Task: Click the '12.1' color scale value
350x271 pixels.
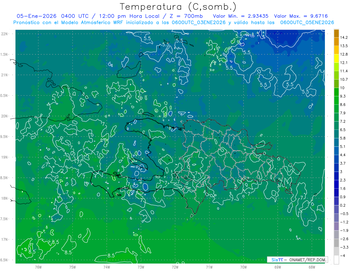Action: [x=344, y=63]
